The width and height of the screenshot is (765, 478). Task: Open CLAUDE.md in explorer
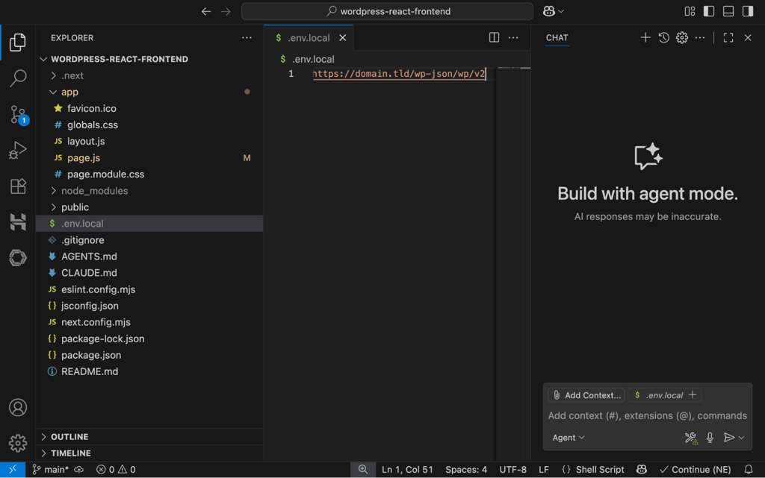pyautogui.click(x=149, y=273)
